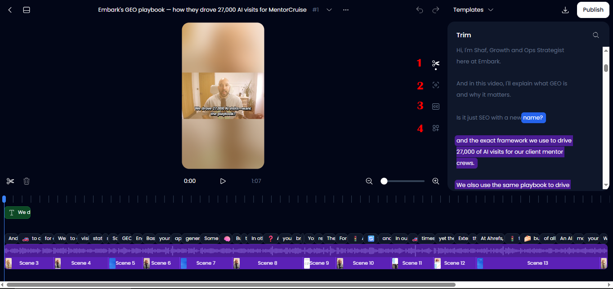Click the transcript vertical scrollbar thumb

[606, 68]
